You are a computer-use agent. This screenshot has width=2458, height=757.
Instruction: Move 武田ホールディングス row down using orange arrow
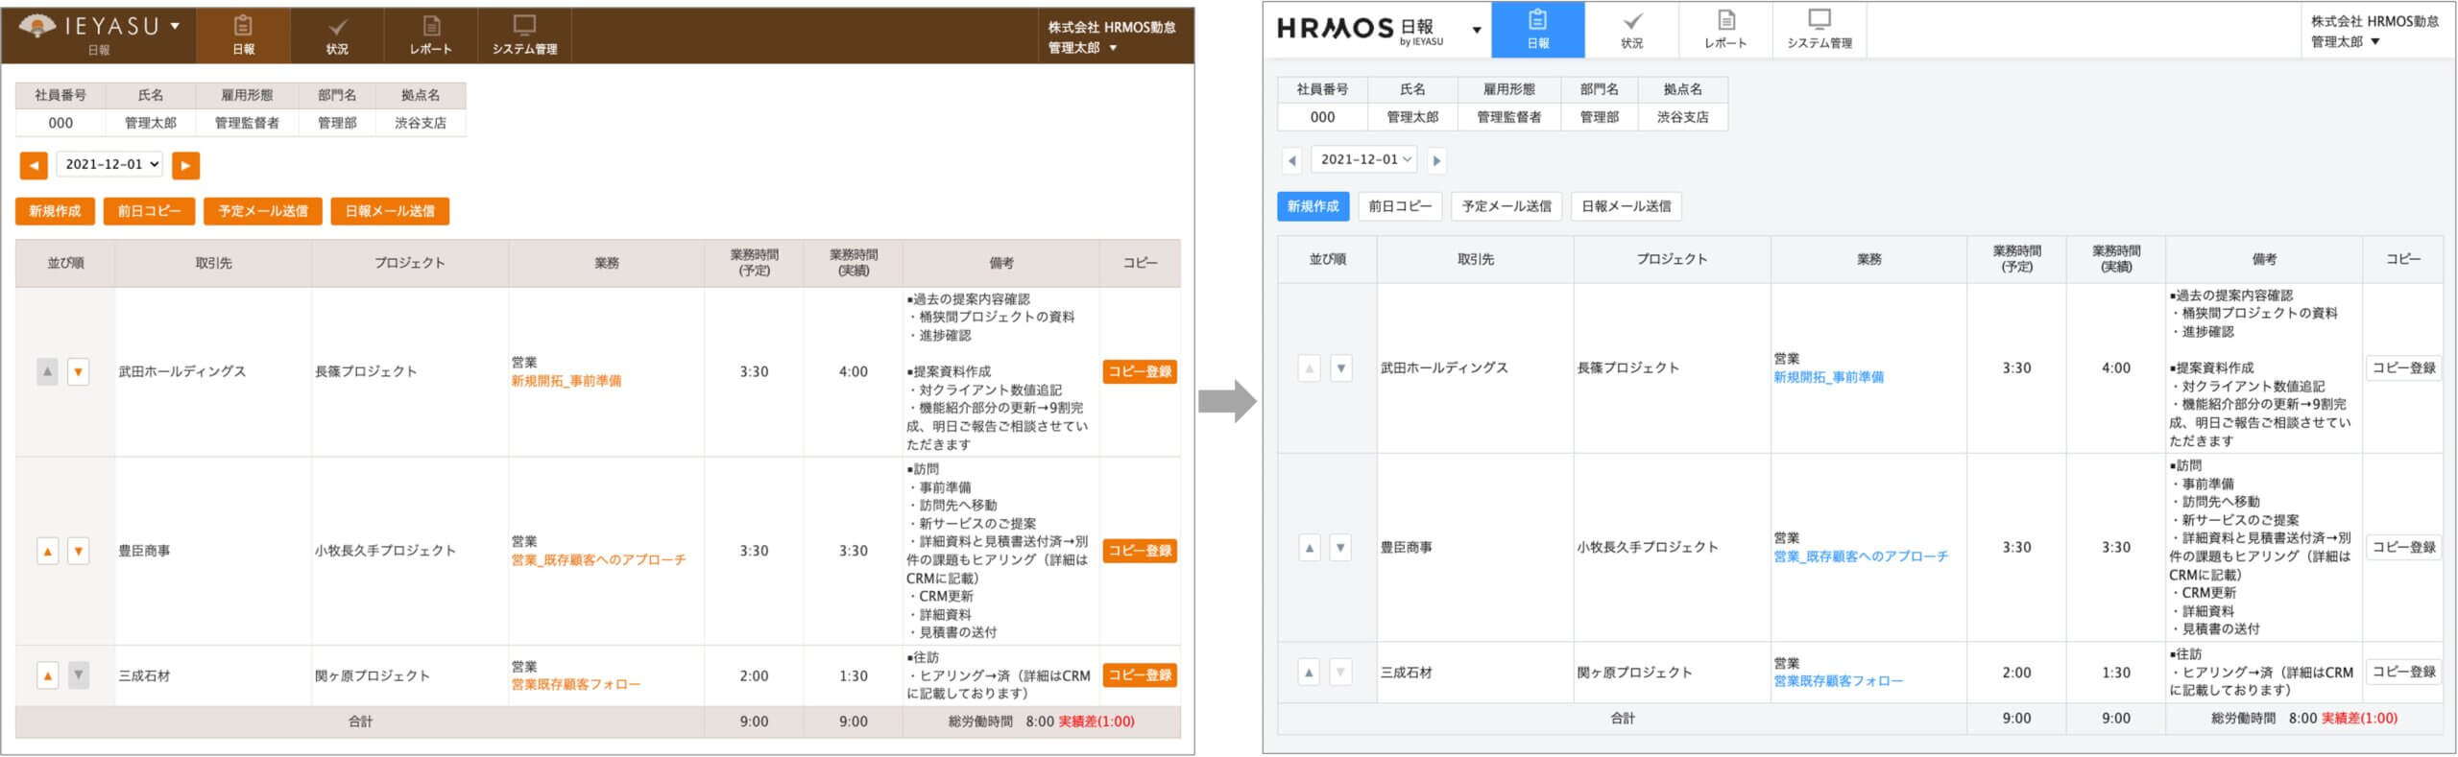[x=78, y=371]
